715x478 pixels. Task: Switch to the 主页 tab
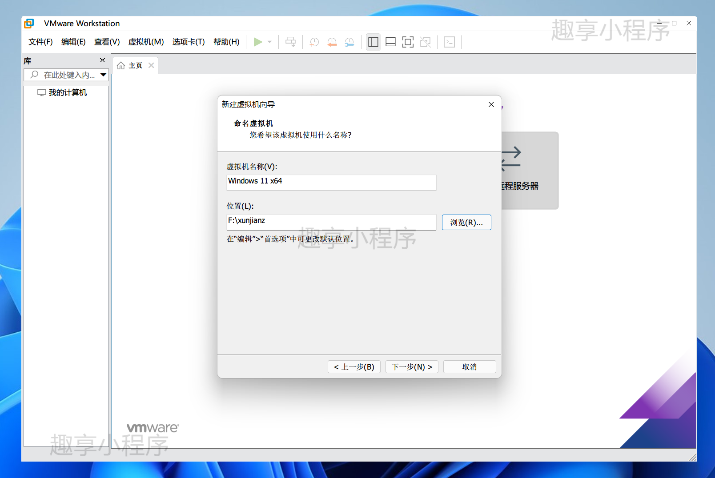[135, 66]
